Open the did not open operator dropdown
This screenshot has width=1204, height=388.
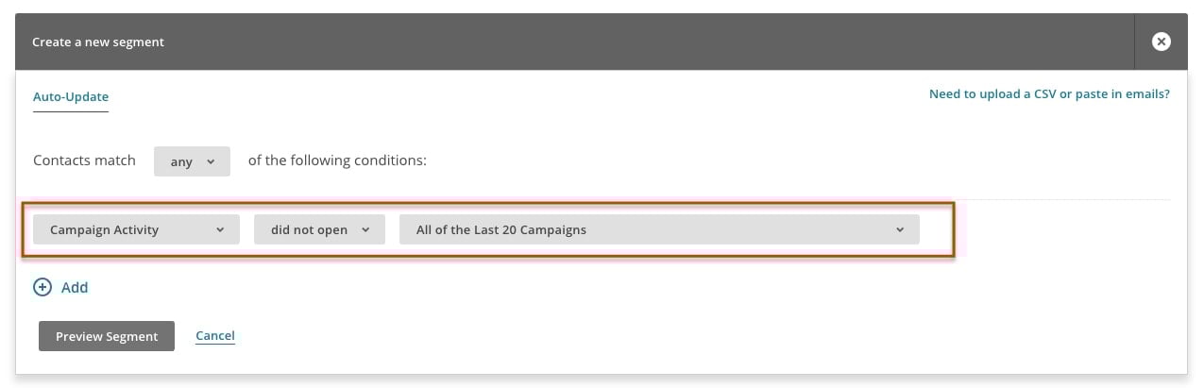click(319, 229)
